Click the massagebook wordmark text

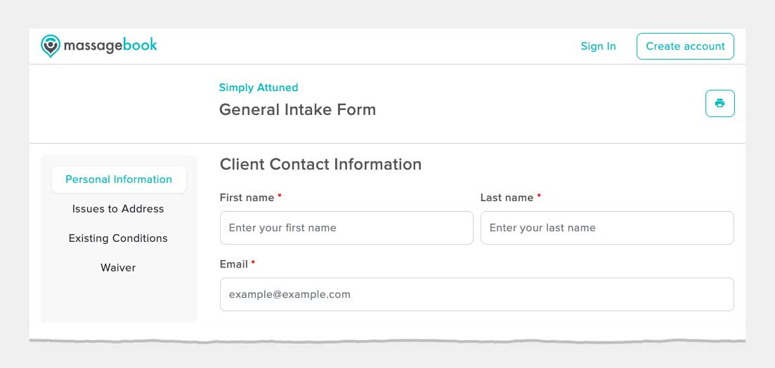pos(110,46)
